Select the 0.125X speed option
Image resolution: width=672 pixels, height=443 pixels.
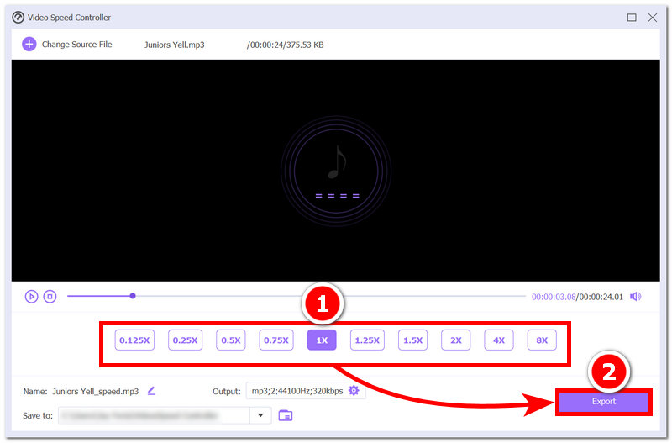coord(134,340)
